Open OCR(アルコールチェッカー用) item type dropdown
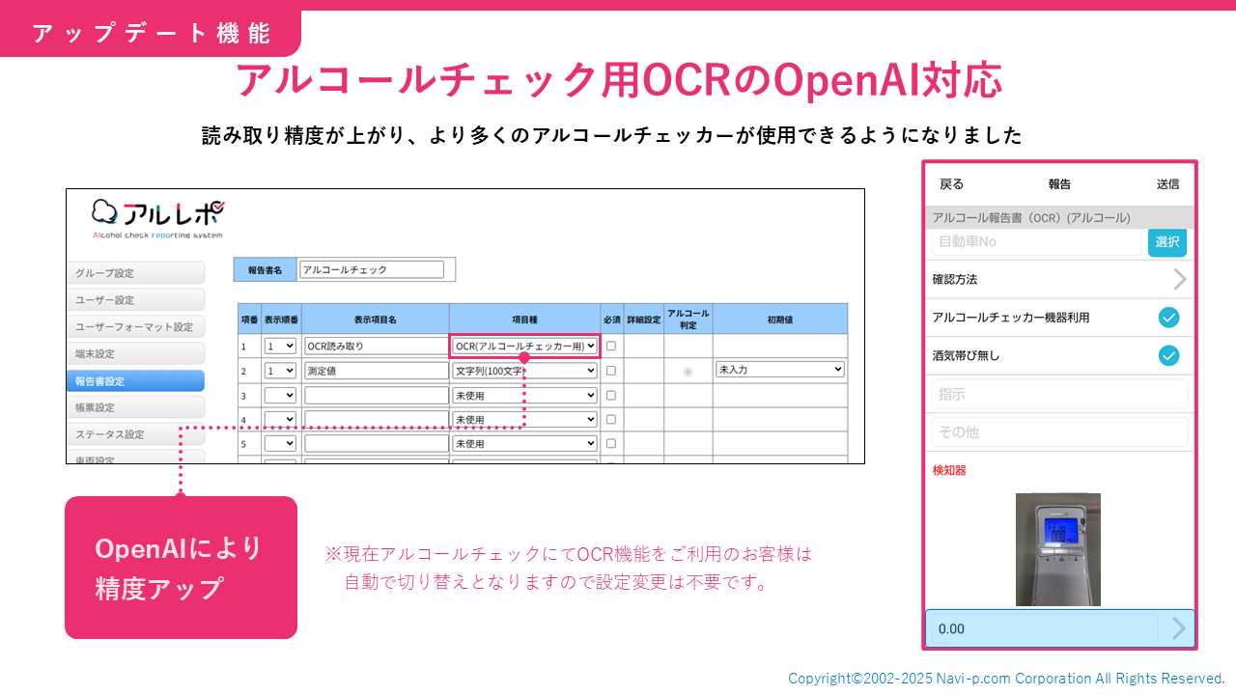 [x=525, y=346]
